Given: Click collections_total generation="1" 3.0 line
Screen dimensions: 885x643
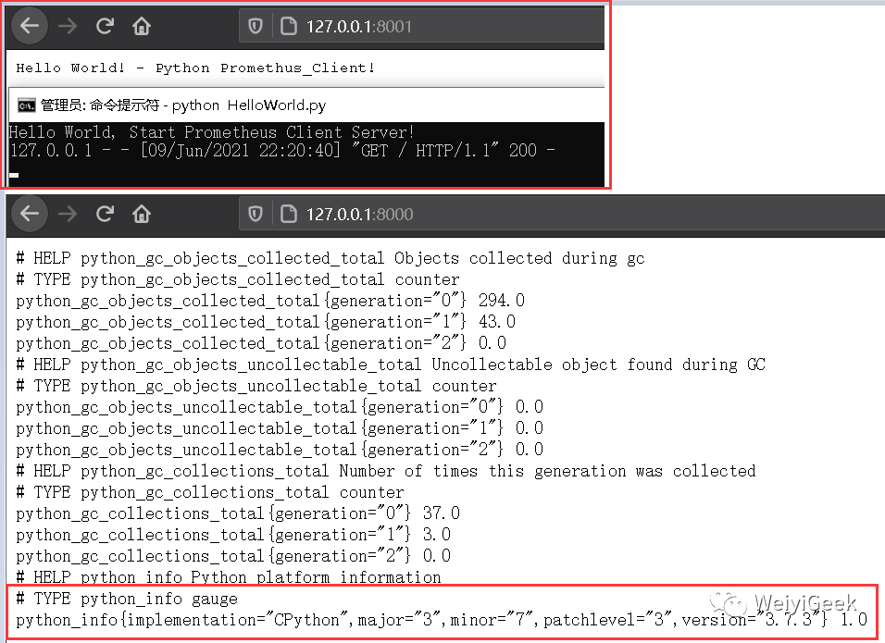Looking at the screenshot, I should coord(233,536).
